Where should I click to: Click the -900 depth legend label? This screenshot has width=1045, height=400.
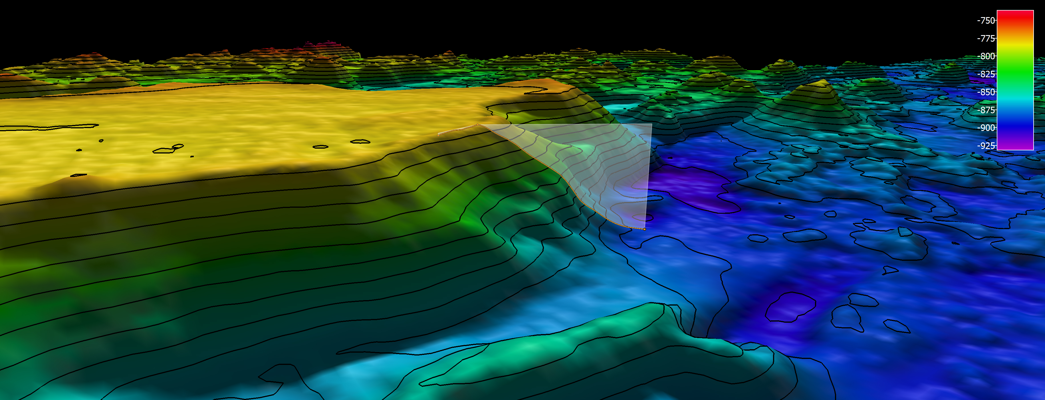(986, 127)
